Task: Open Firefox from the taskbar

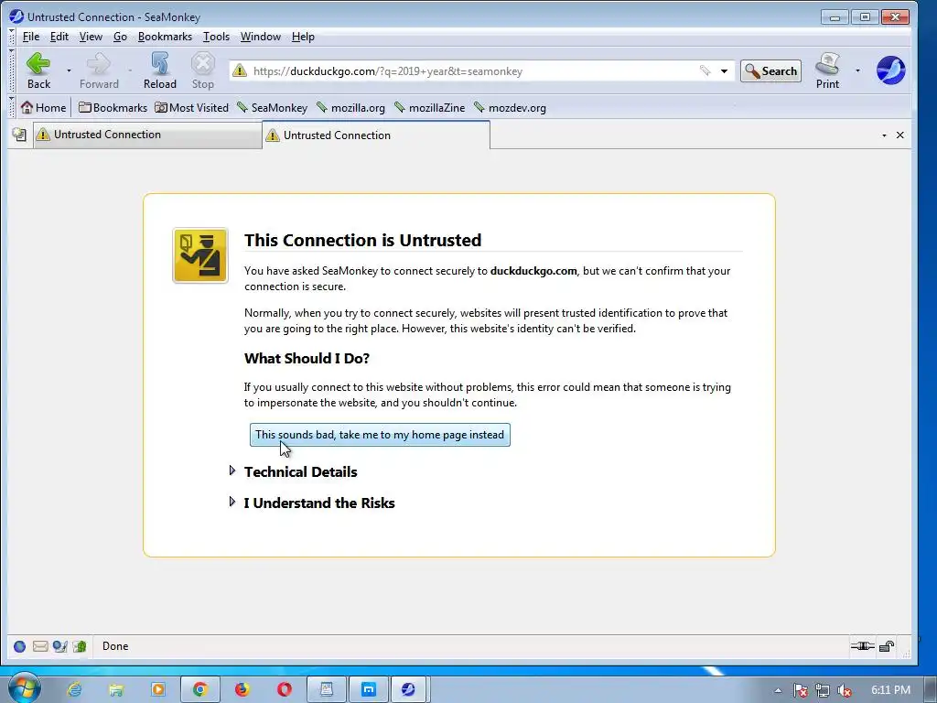Action: coord(242,689)
